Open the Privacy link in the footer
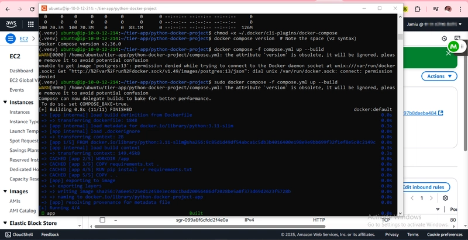Screen dimensions: 468x240 391,234
